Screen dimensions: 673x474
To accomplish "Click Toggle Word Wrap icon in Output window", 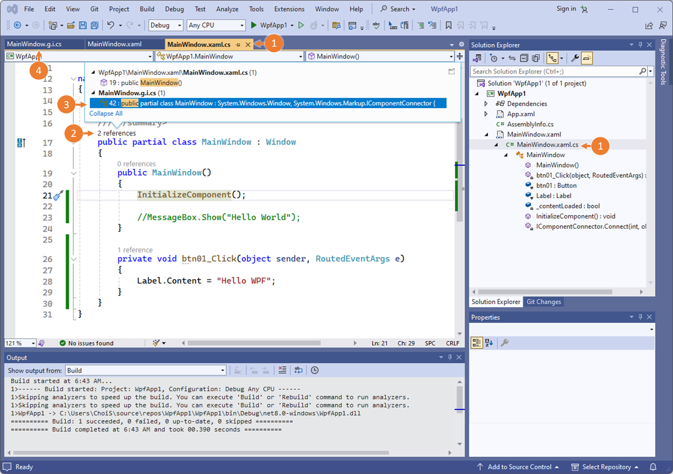I will click(x=298, y=370).
